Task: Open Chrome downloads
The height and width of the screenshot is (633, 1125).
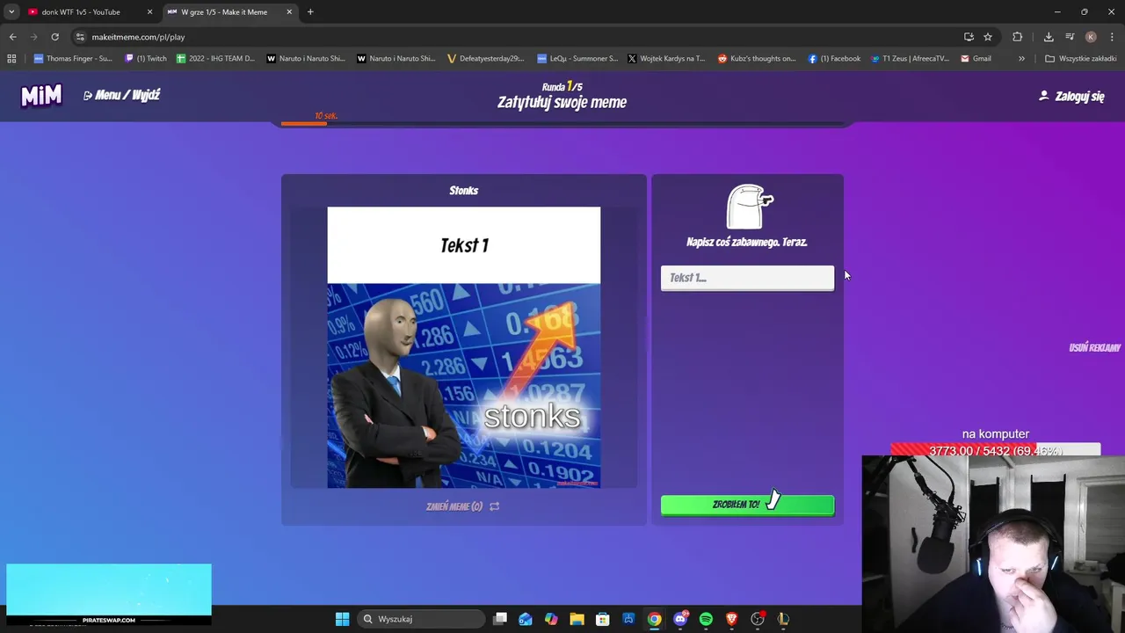Action: pos(1049,37)
